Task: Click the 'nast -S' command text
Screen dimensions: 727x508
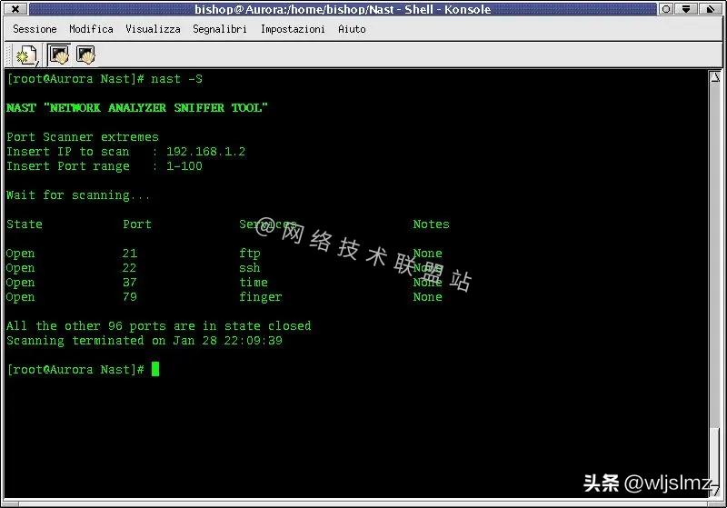Action: [176, 79]
